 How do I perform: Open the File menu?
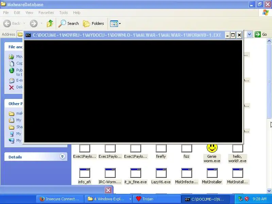coord(6,13)
